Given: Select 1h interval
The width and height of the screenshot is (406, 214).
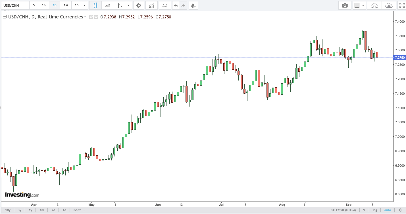Looking at the screenshot, I should (x=44, y=5).
